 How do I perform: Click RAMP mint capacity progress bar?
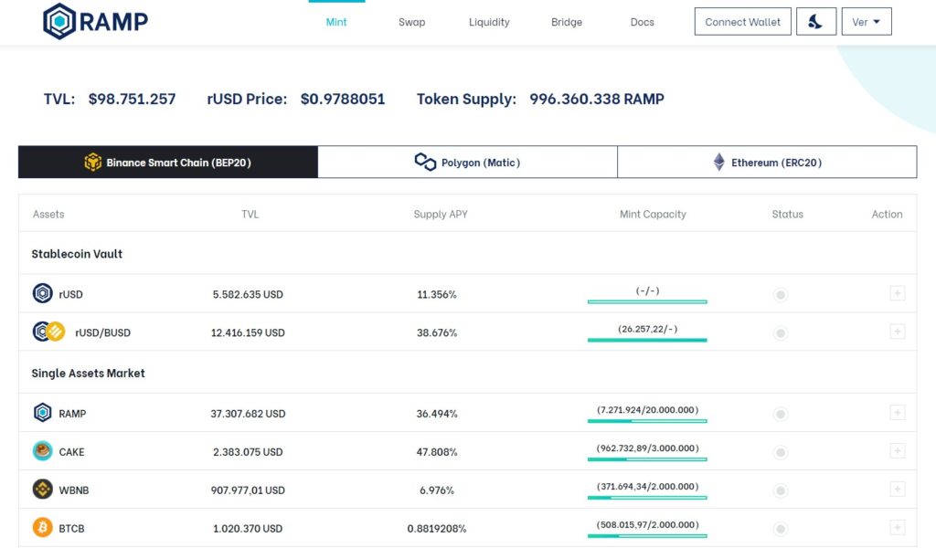pos(647,421)
